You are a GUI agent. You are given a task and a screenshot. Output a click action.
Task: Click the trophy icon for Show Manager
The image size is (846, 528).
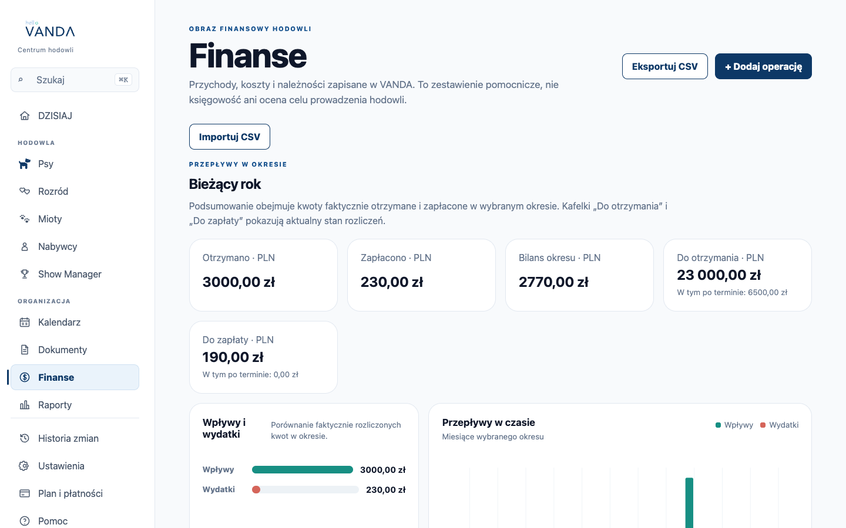[x=25, y=274]
